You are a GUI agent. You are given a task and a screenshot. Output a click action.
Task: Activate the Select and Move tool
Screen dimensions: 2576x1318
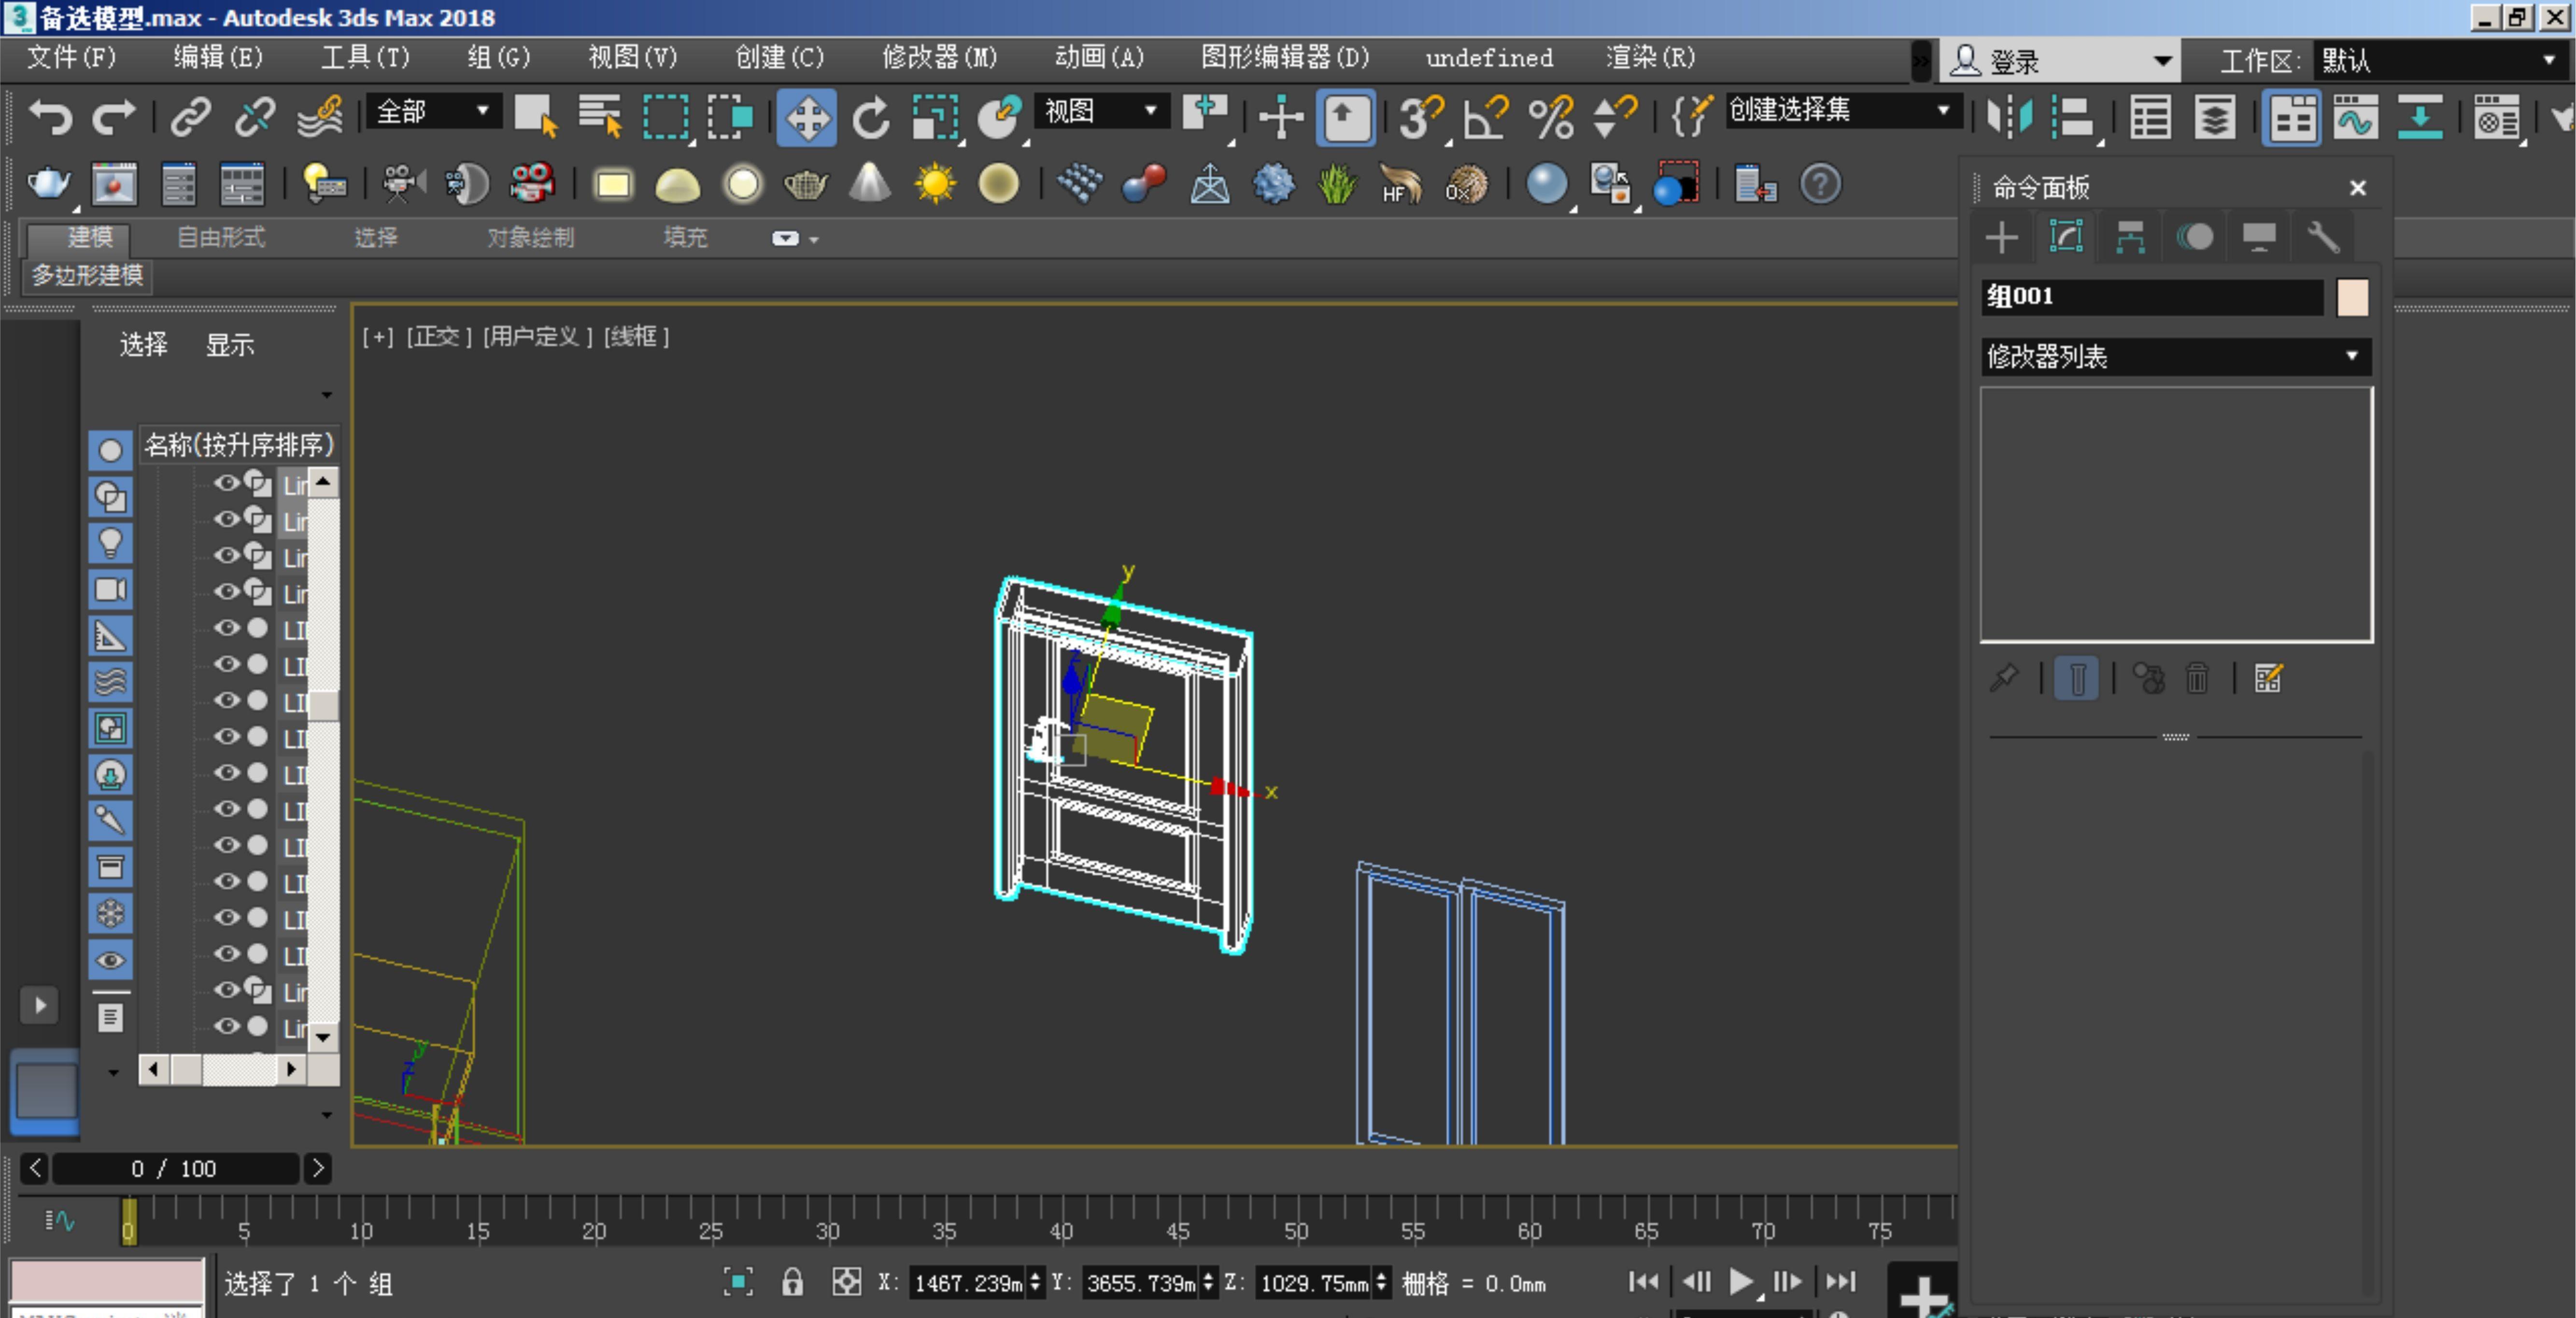[806, 118]
